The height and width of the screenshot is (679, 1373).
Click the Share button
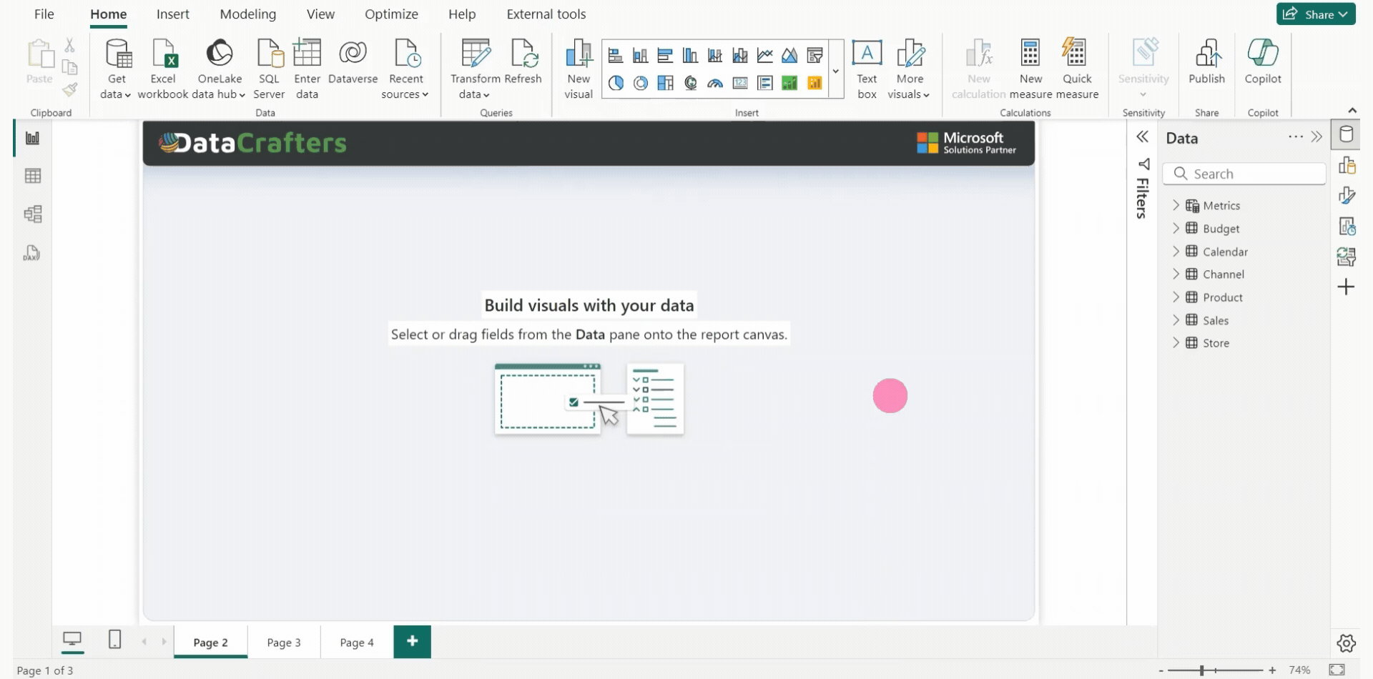coord(1315,14)
